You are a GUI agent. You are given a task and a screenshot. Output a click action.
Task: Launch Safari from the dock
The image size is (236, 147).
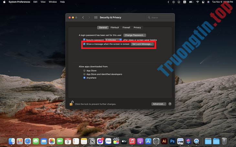coord(28,141)
